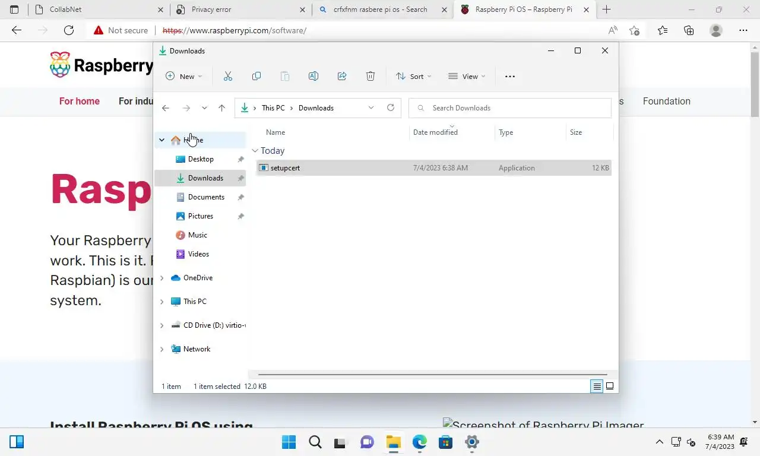Click the Edge profile avatar
This screenshot has height=456, width=760.
click(716, 30)
